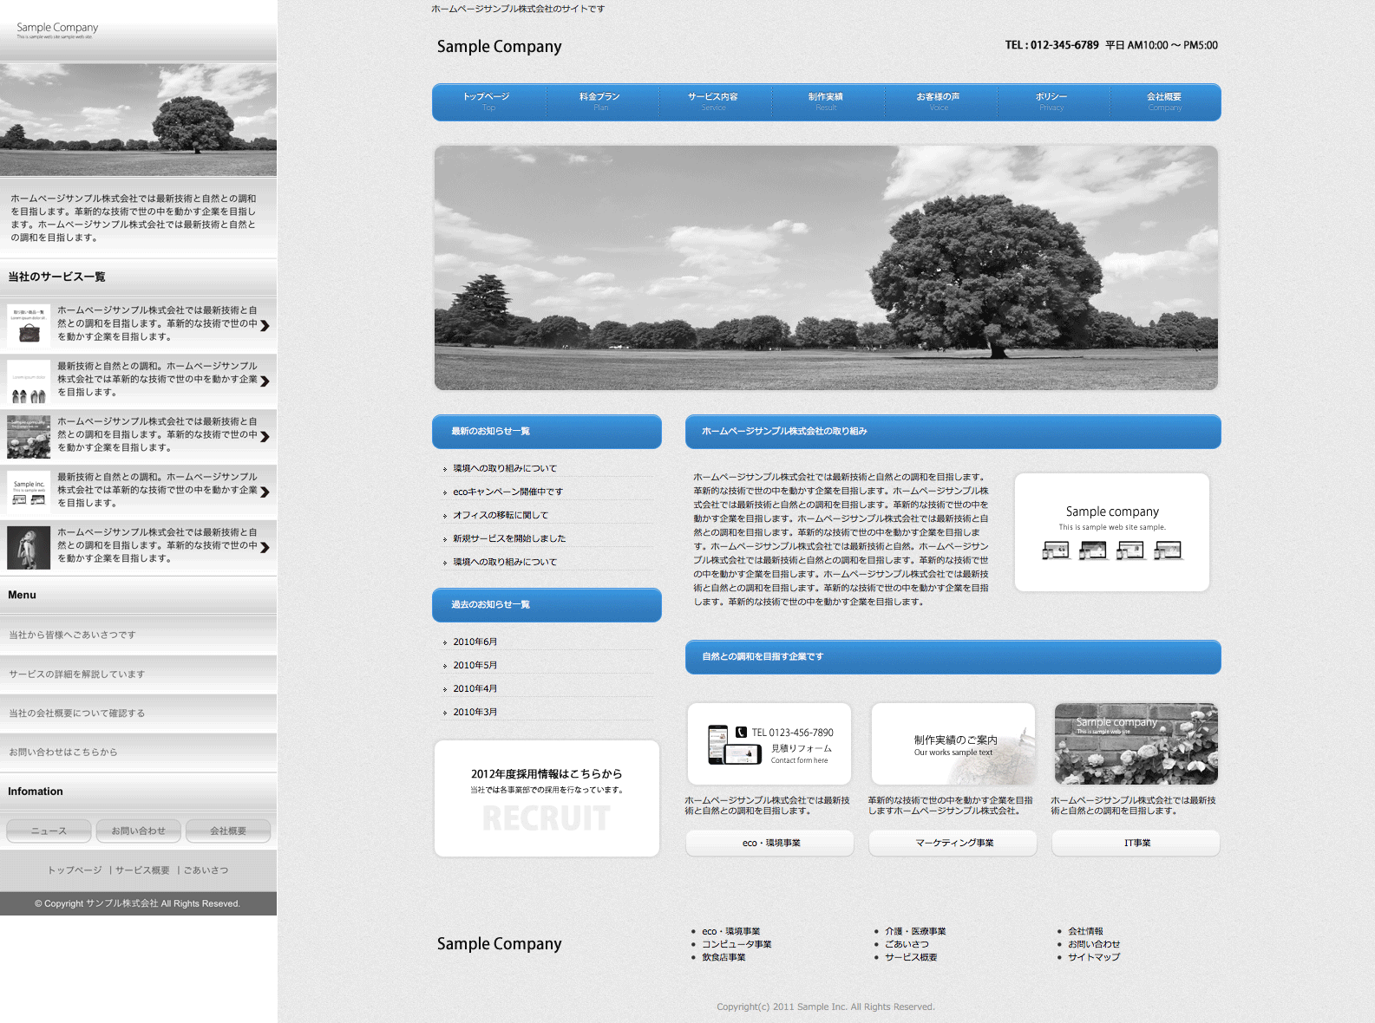Click the phone icon in the TEL contact banner
Screen dimensions: 1375x1023
coord(741,733)
